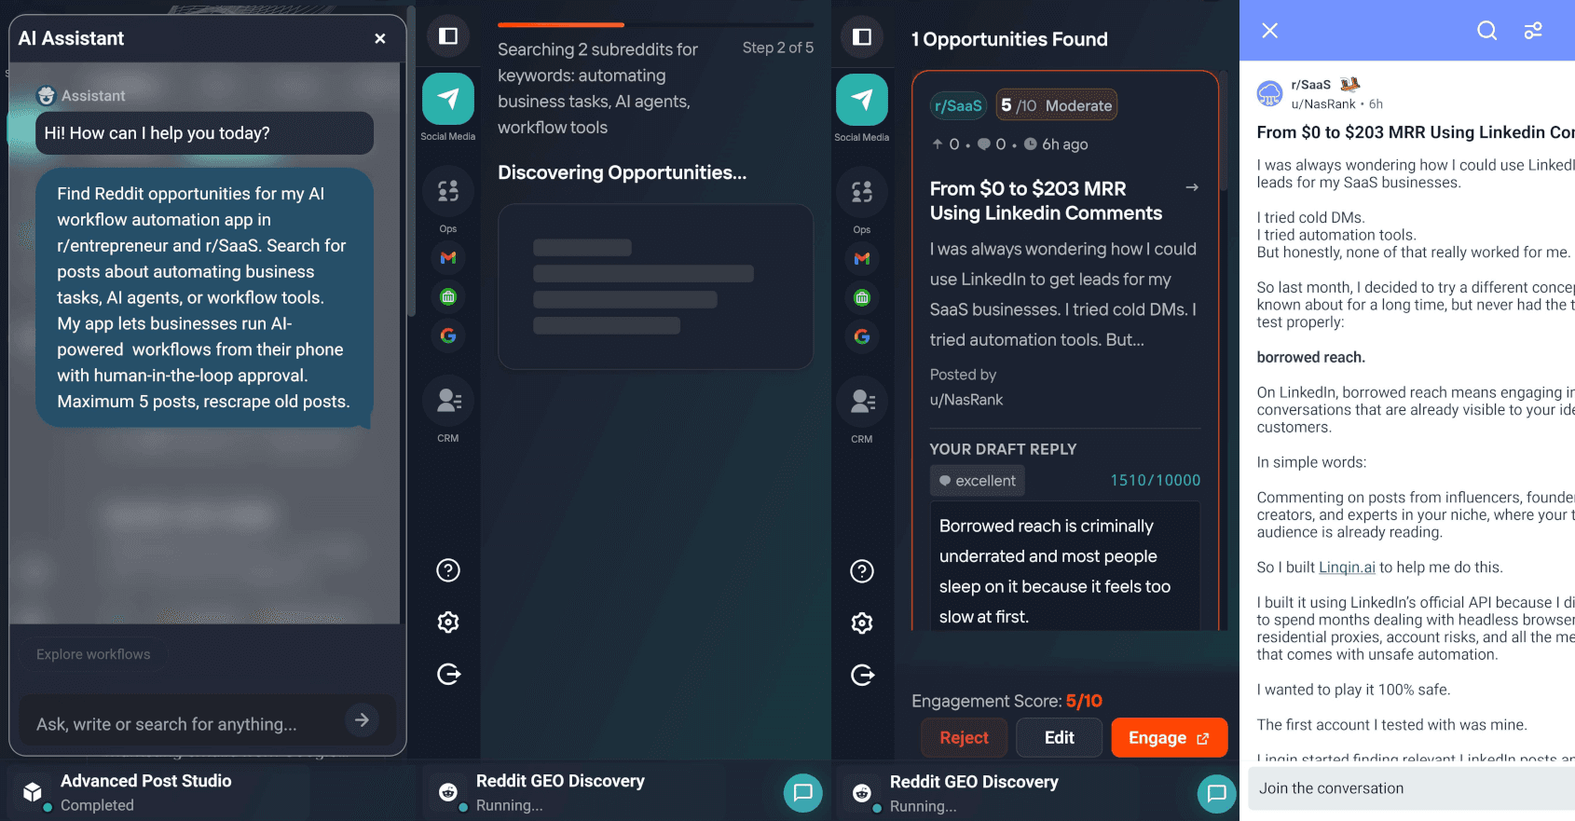Viewport: 1575px width, 821px height.
Task: Click the 'Step 2 of 5' label
Action: pos(777,48)
